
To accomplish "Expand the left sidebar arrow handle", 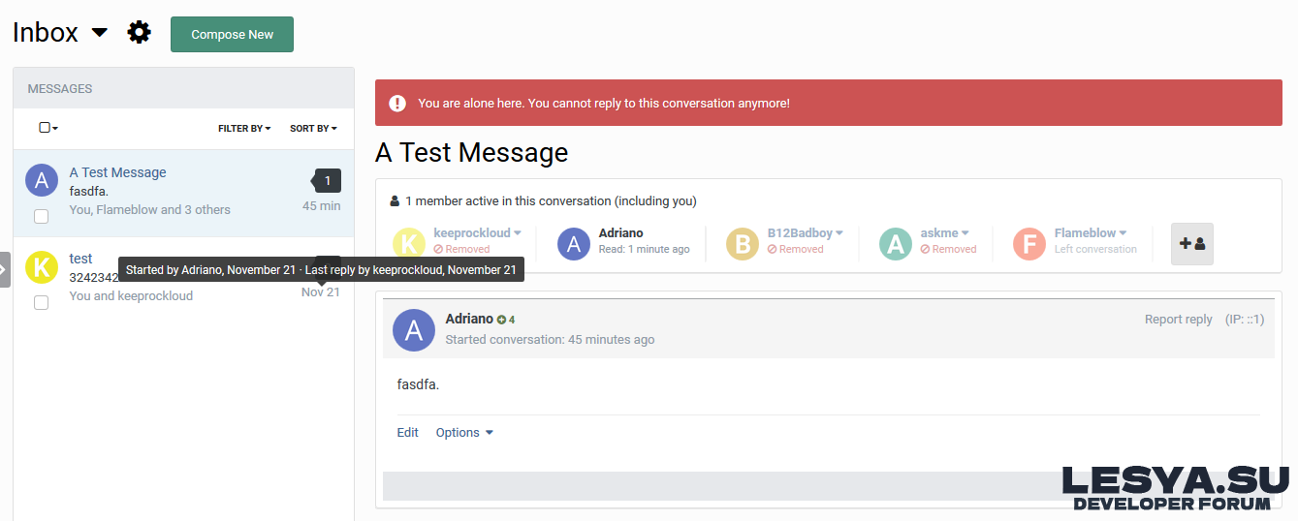I will (5, 269).
